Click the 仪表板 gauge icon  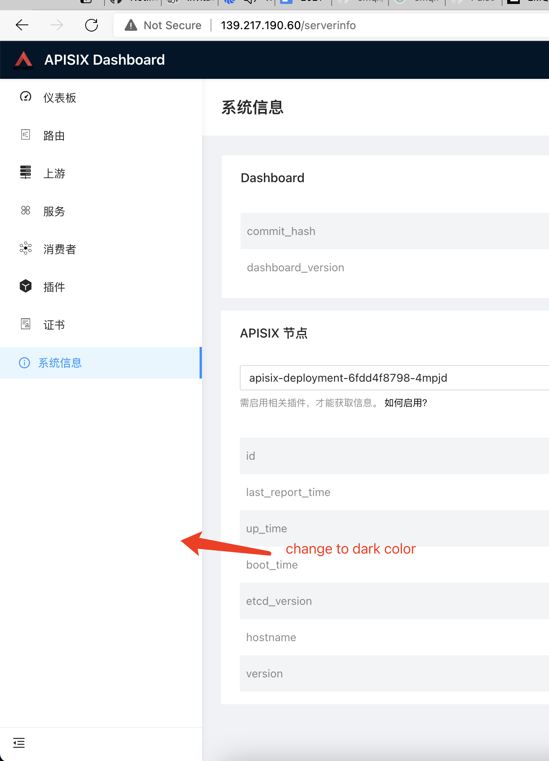[26, 97]
